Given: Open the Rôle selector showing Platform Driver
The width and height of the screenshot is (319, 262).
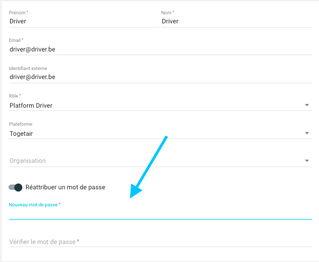Looking at the screenshot, I should [x=160, y=106].
